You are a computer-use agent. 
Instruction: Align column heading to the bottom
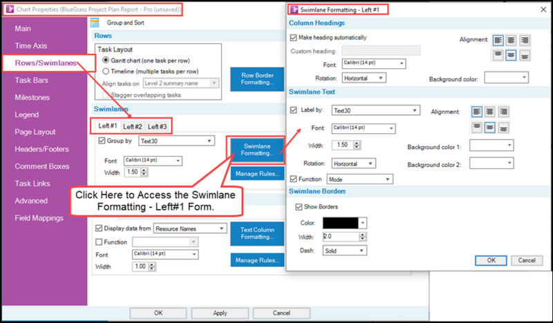click(525, 55)
